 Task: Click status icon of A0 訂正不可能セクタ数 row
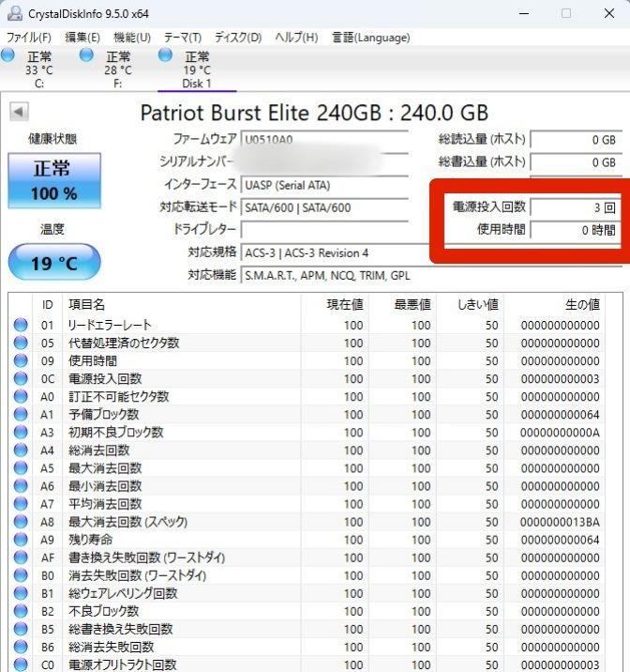coord(21,396)
